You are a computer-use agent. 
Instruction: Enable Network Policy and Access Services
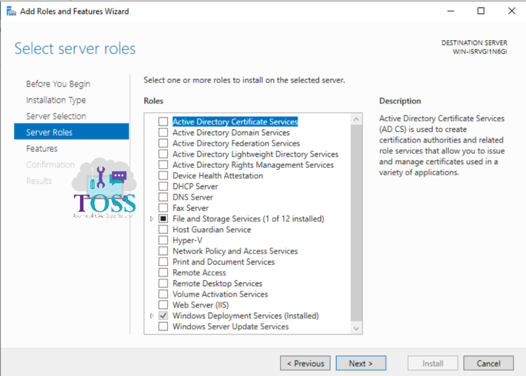[163, 251]
